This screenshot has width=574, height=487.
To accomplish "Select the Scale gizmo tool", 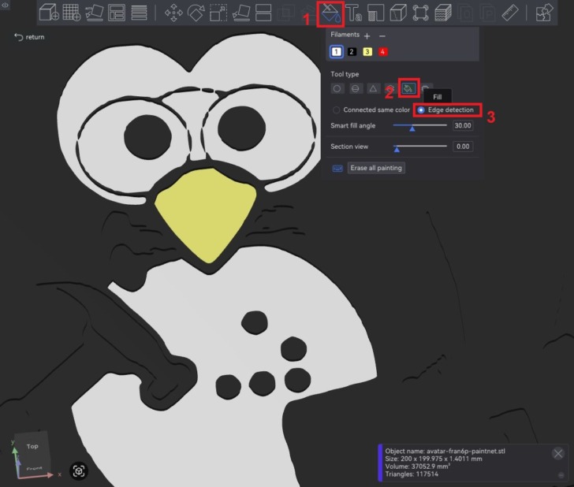I will (218, 13).
